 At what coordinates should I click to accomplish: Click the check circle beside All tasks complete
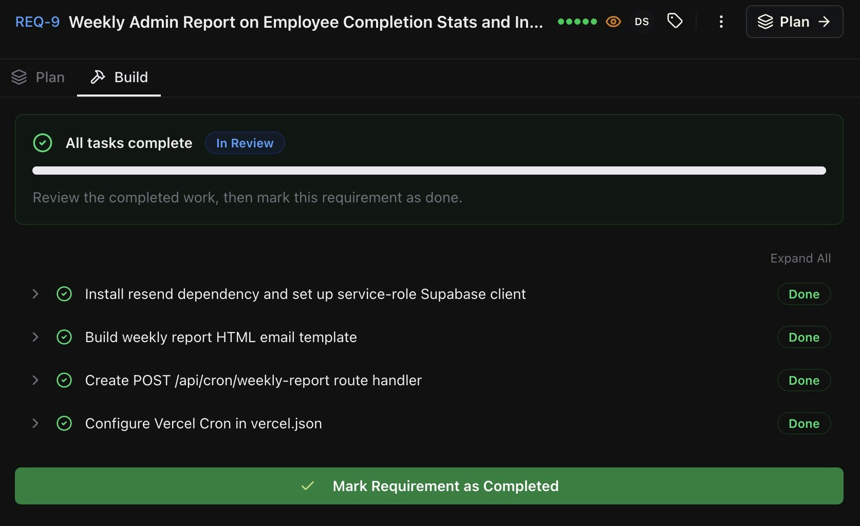coord(43,143)
